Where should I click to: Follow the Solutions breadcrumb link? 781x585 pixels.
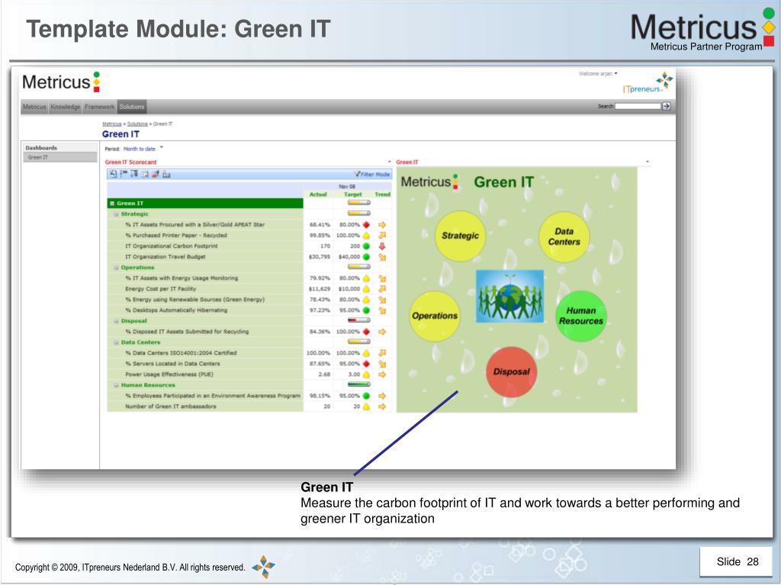tap(137, 124)
